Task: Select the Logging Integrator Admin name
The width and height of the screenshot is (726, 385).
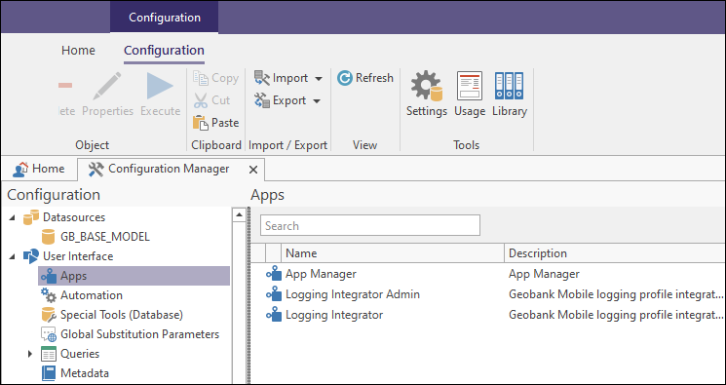Action: (x=353, y=294)
